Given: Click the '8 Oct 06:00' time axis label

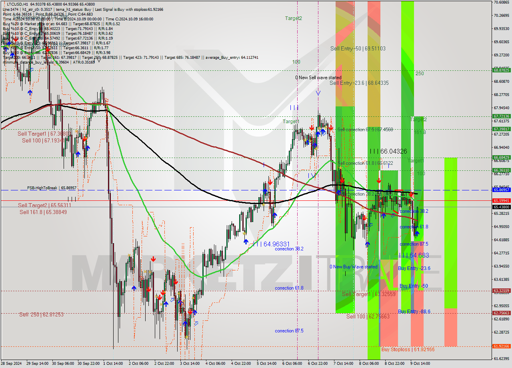Looking at the screenshot, I should click(369, 364).
